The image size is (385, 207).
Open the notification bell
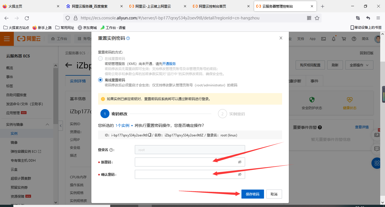(x=334, y=39)
